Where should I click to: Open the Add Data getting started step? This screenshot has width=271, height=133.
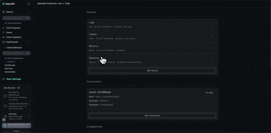[16, 116]
